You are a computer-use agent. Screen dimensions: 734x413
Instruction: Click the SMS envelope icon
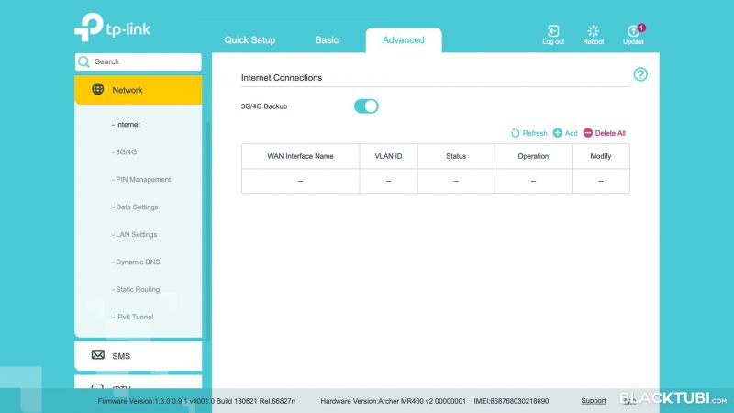click(98, 355)
